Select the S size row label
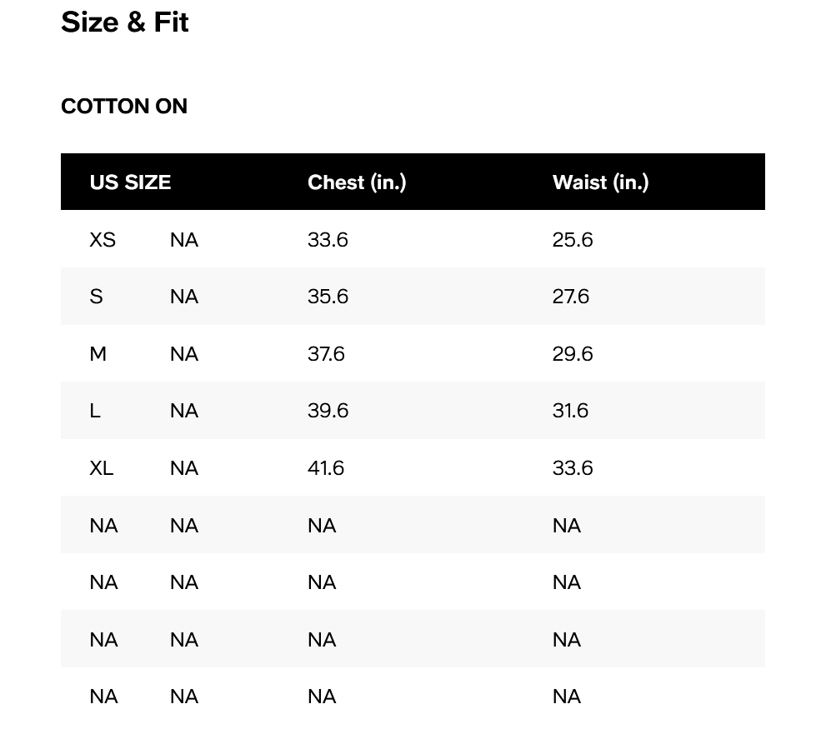The image size is (821, 749). [x=97, y=297]
